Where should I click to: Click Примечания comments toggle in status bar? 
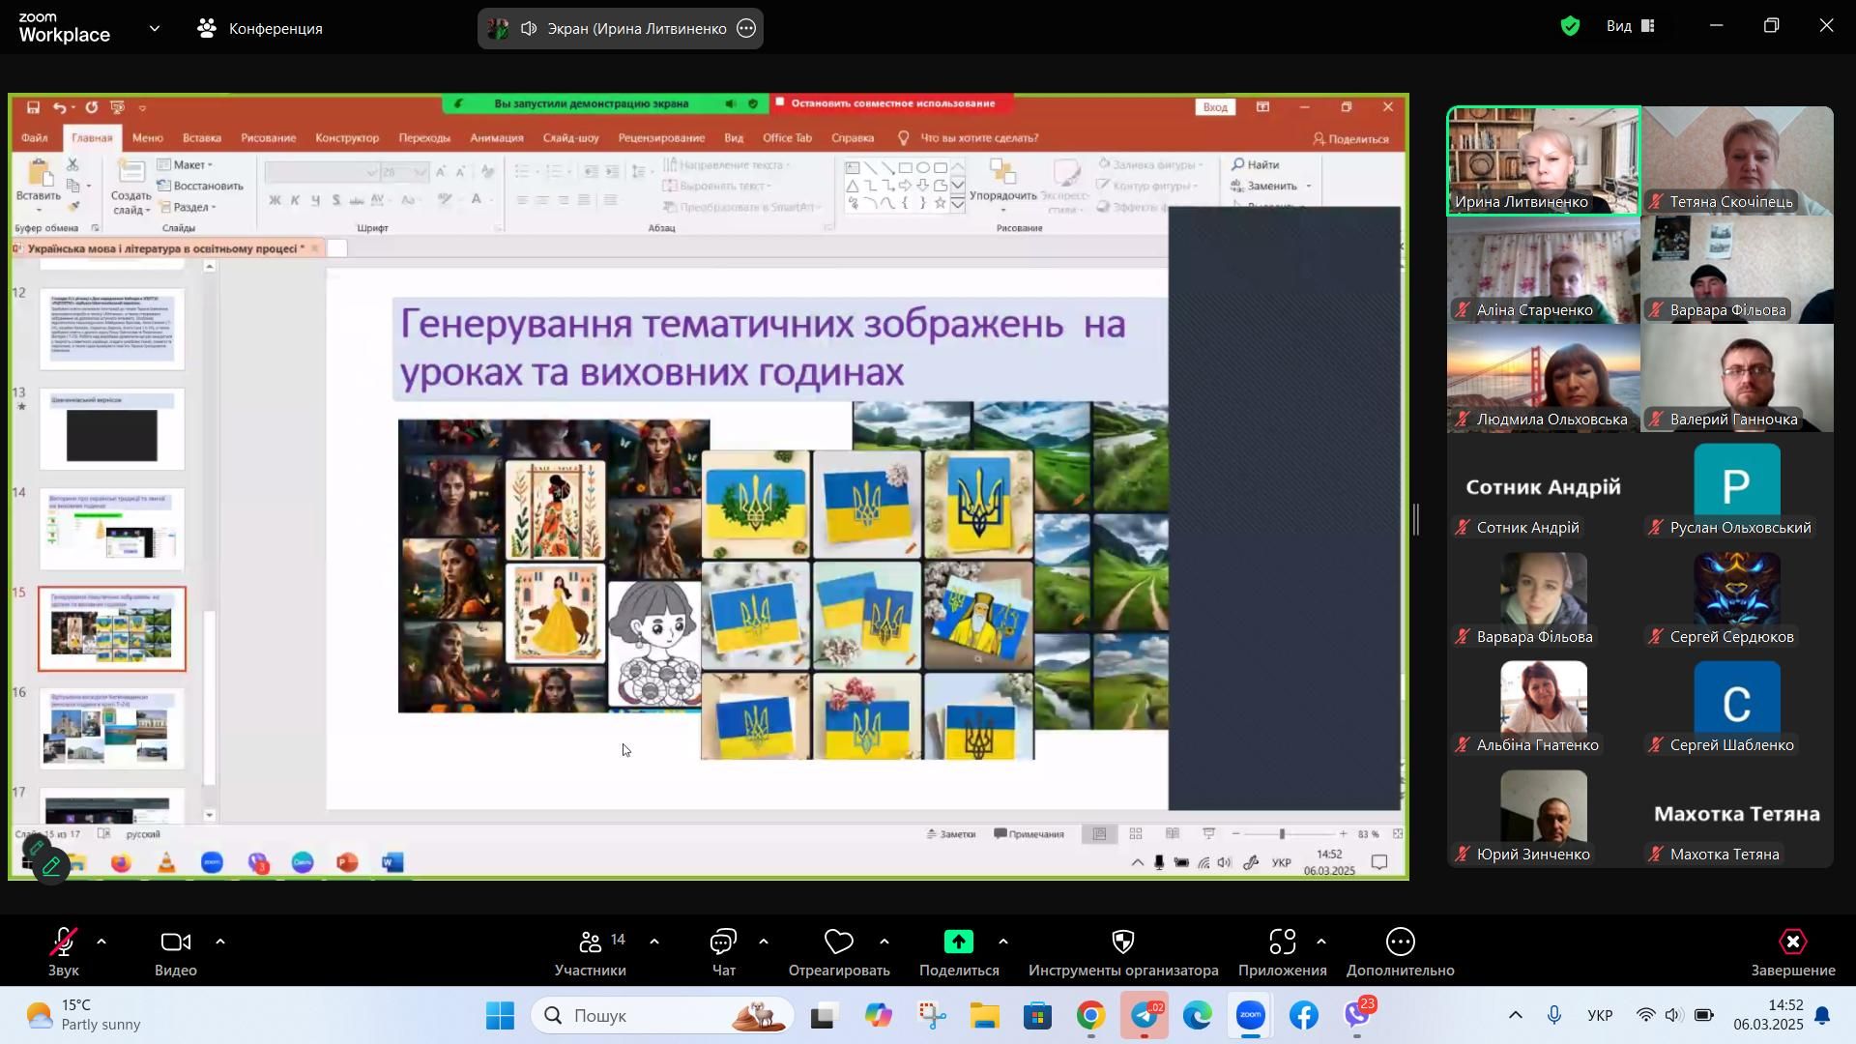[x=1029, y=833]
